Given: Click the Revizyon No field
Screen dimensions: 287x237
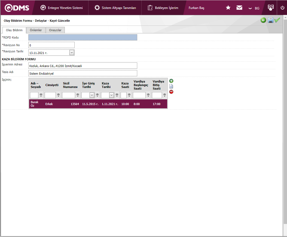Looking at the screenshot, I should point(51,45).
